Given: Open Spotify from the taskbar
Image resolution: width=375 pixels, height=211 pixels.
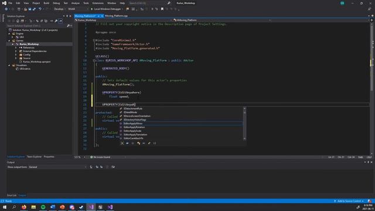Looking at the screenshot, I should (x=43, y=207).
